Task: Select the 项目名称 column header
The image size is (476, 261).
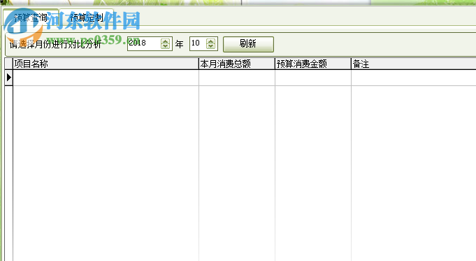Action: point(106,64)
